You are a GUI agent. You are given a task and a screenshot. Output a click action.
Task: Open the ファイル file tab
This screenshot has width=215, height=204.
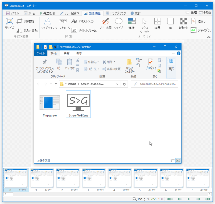pos(12,13)
